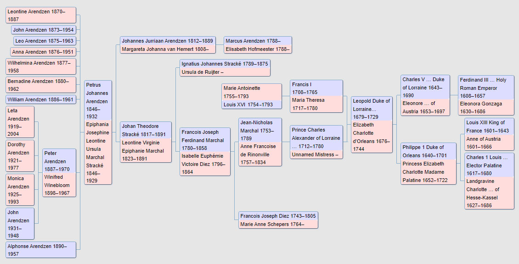
Task: Click Louis XVI 1754–1793 entry
Action: click(252, 104)
